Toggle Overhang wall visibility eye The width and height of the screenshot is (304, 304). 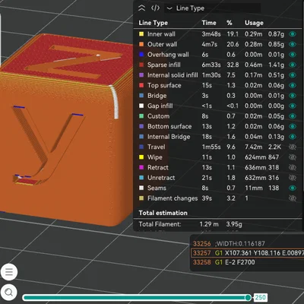tap(293, 55)
